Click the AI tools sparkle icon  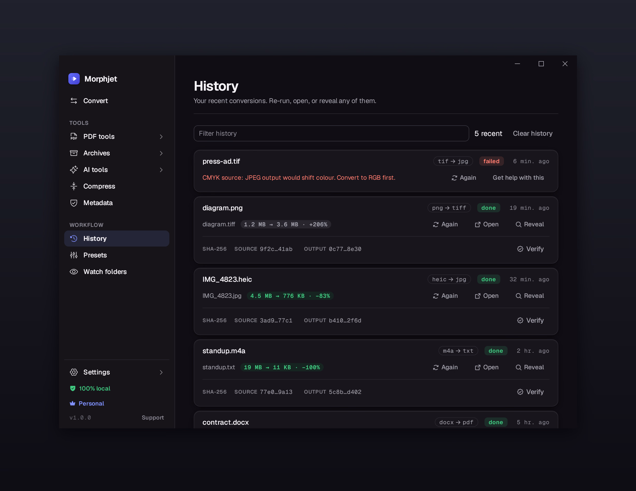(74, 169)
